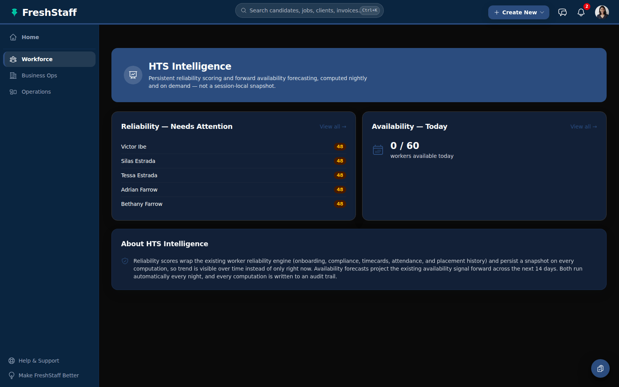Click the About HTS Intelligence heading
Image resolution: width=619 pixels, height=387 pixels.
pyautogui.click(x=164, y=244)
